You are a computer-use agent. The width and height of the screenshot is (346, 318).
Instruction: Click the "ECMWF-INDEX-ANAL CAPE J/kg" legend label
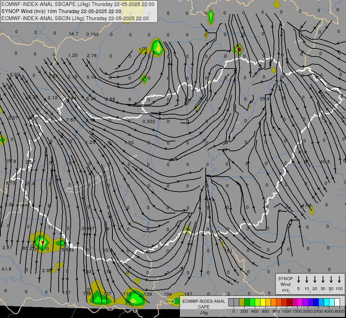coord(204,307)
